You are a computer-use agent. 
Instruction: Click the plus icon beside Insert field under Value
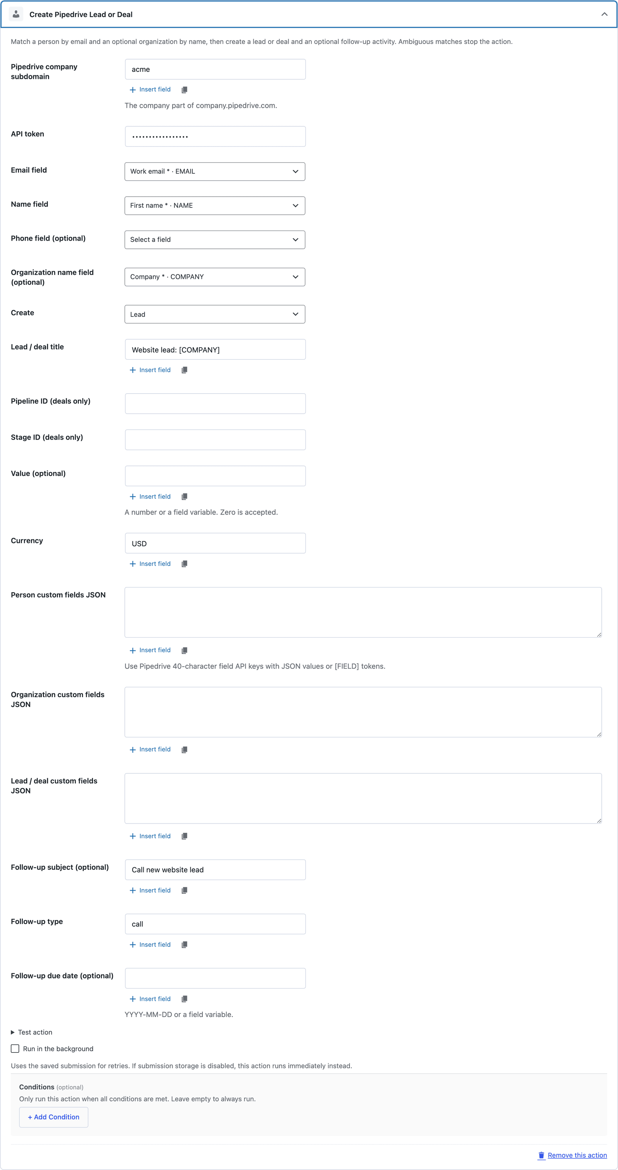[132, 496]
